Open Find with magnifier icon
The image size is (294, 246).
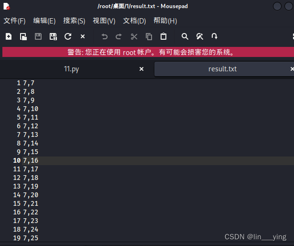click(x=185, y=36)
